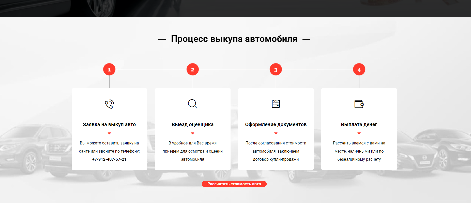Image resolution: width=471 pixels, height=213 pixels.
Task: Click the Процесс выкупа автомобиля section title
Action: coord(234,39)
